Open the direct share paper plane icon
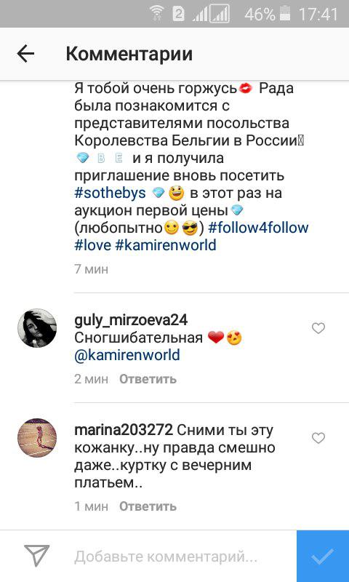This screenshot has height=582, width=349. [x=36, y=556]
